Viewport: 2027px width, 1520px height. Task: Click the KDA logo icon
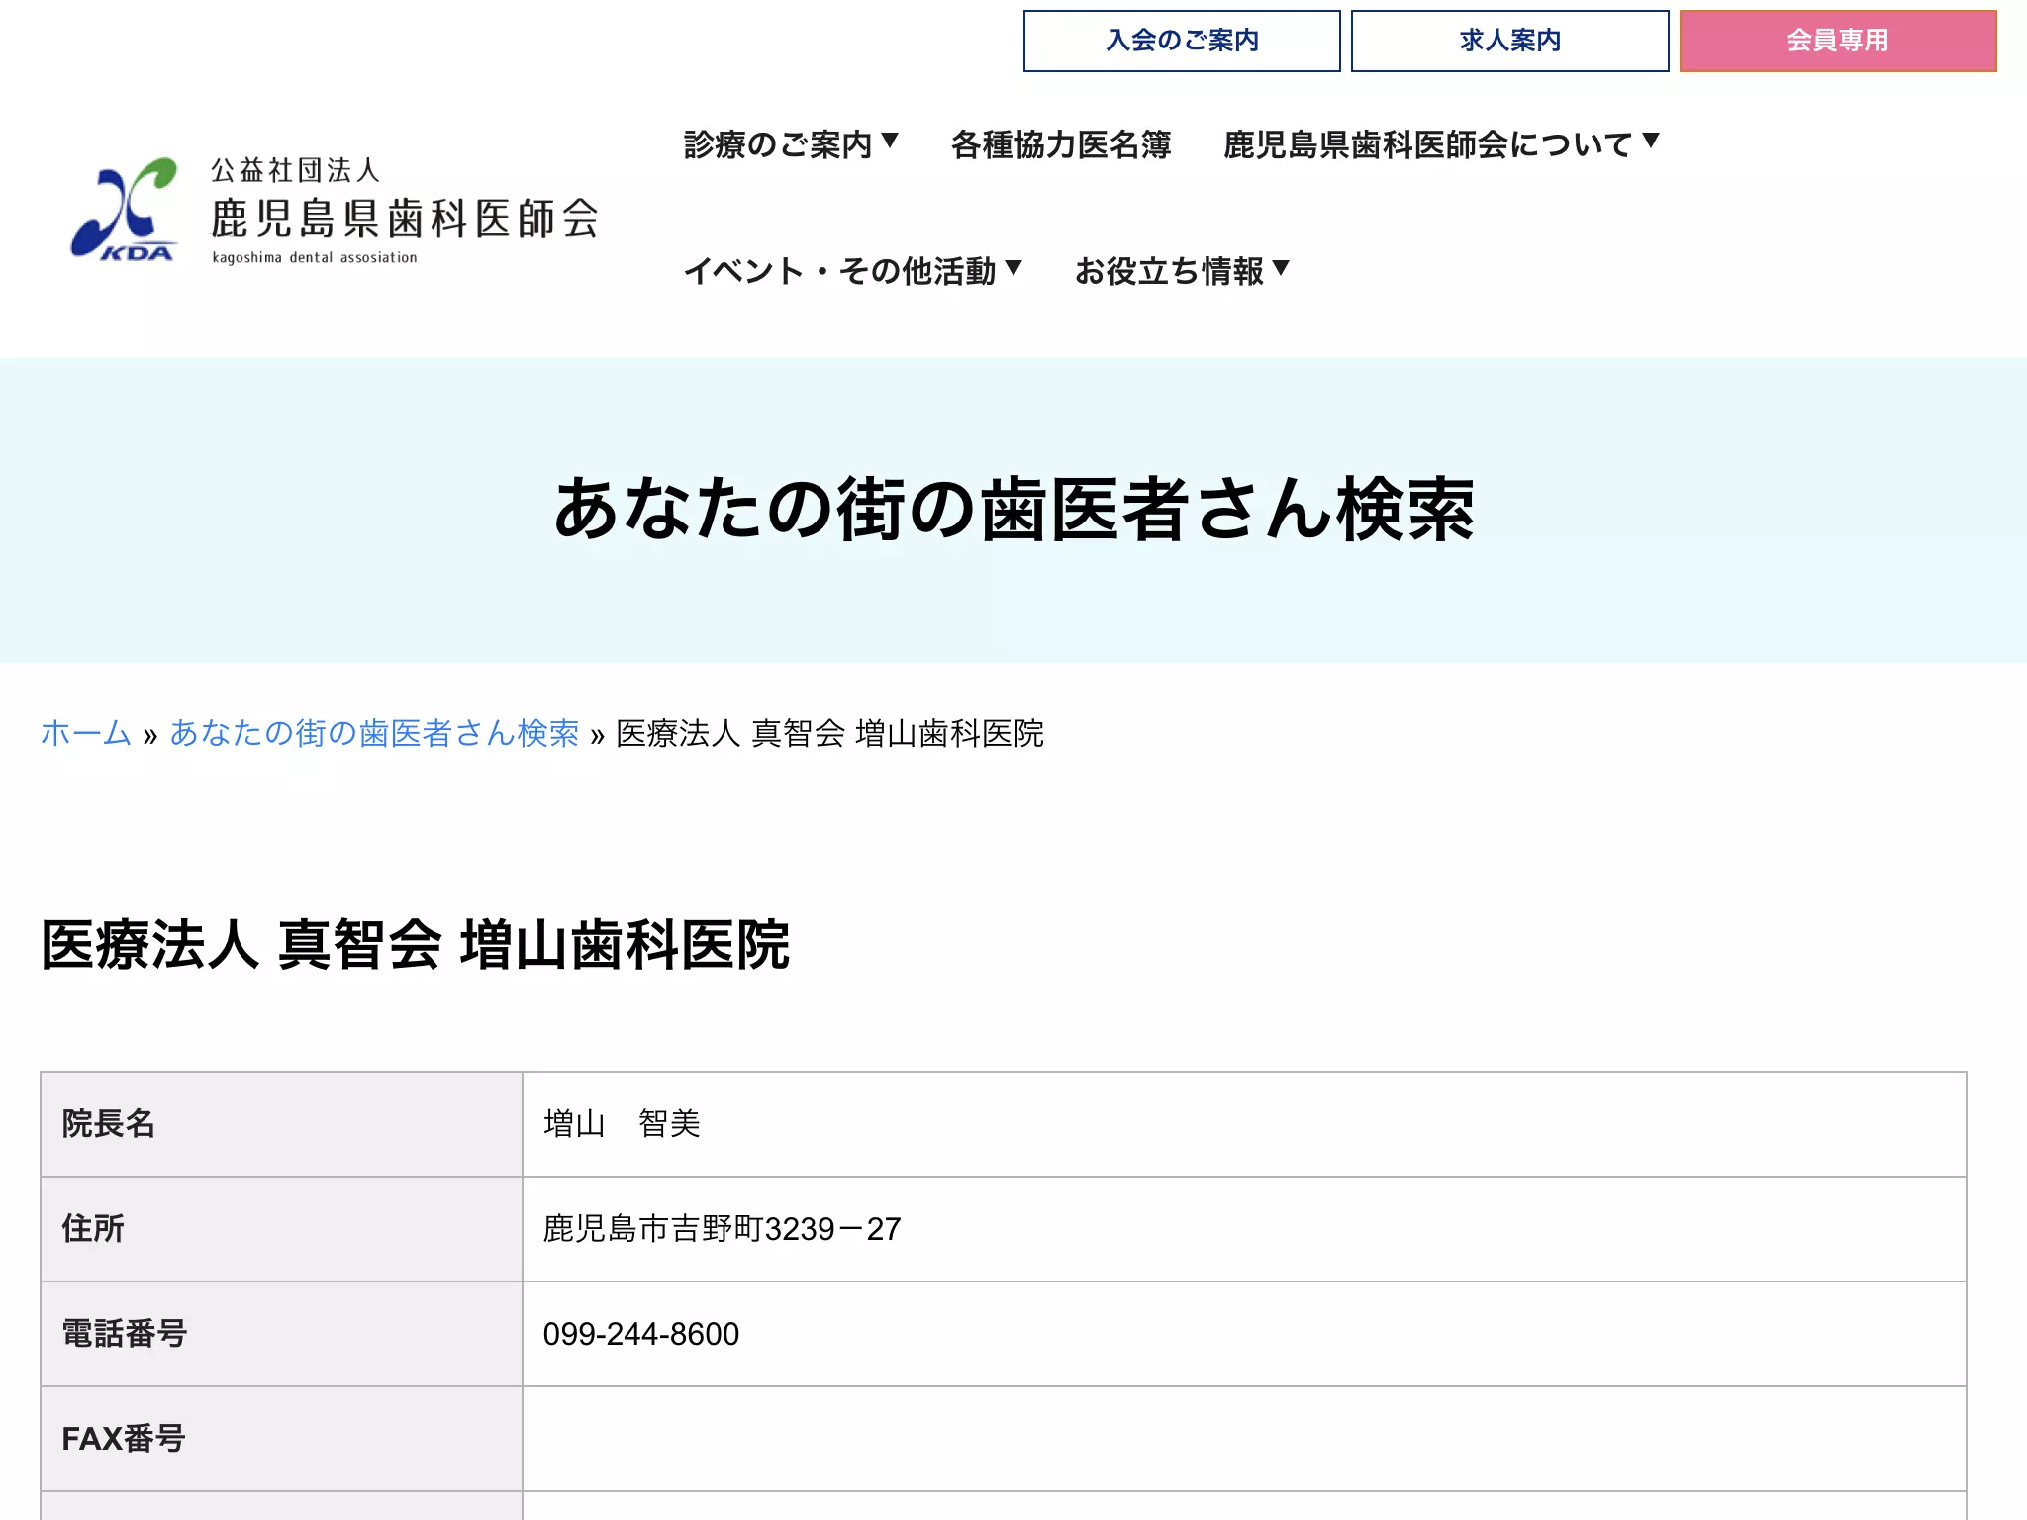pos(125,209)
